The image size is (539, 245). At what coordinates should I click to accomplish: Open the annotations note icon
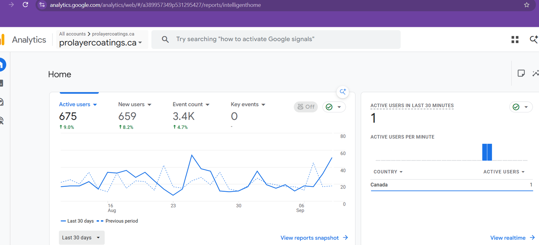point(521,73)
